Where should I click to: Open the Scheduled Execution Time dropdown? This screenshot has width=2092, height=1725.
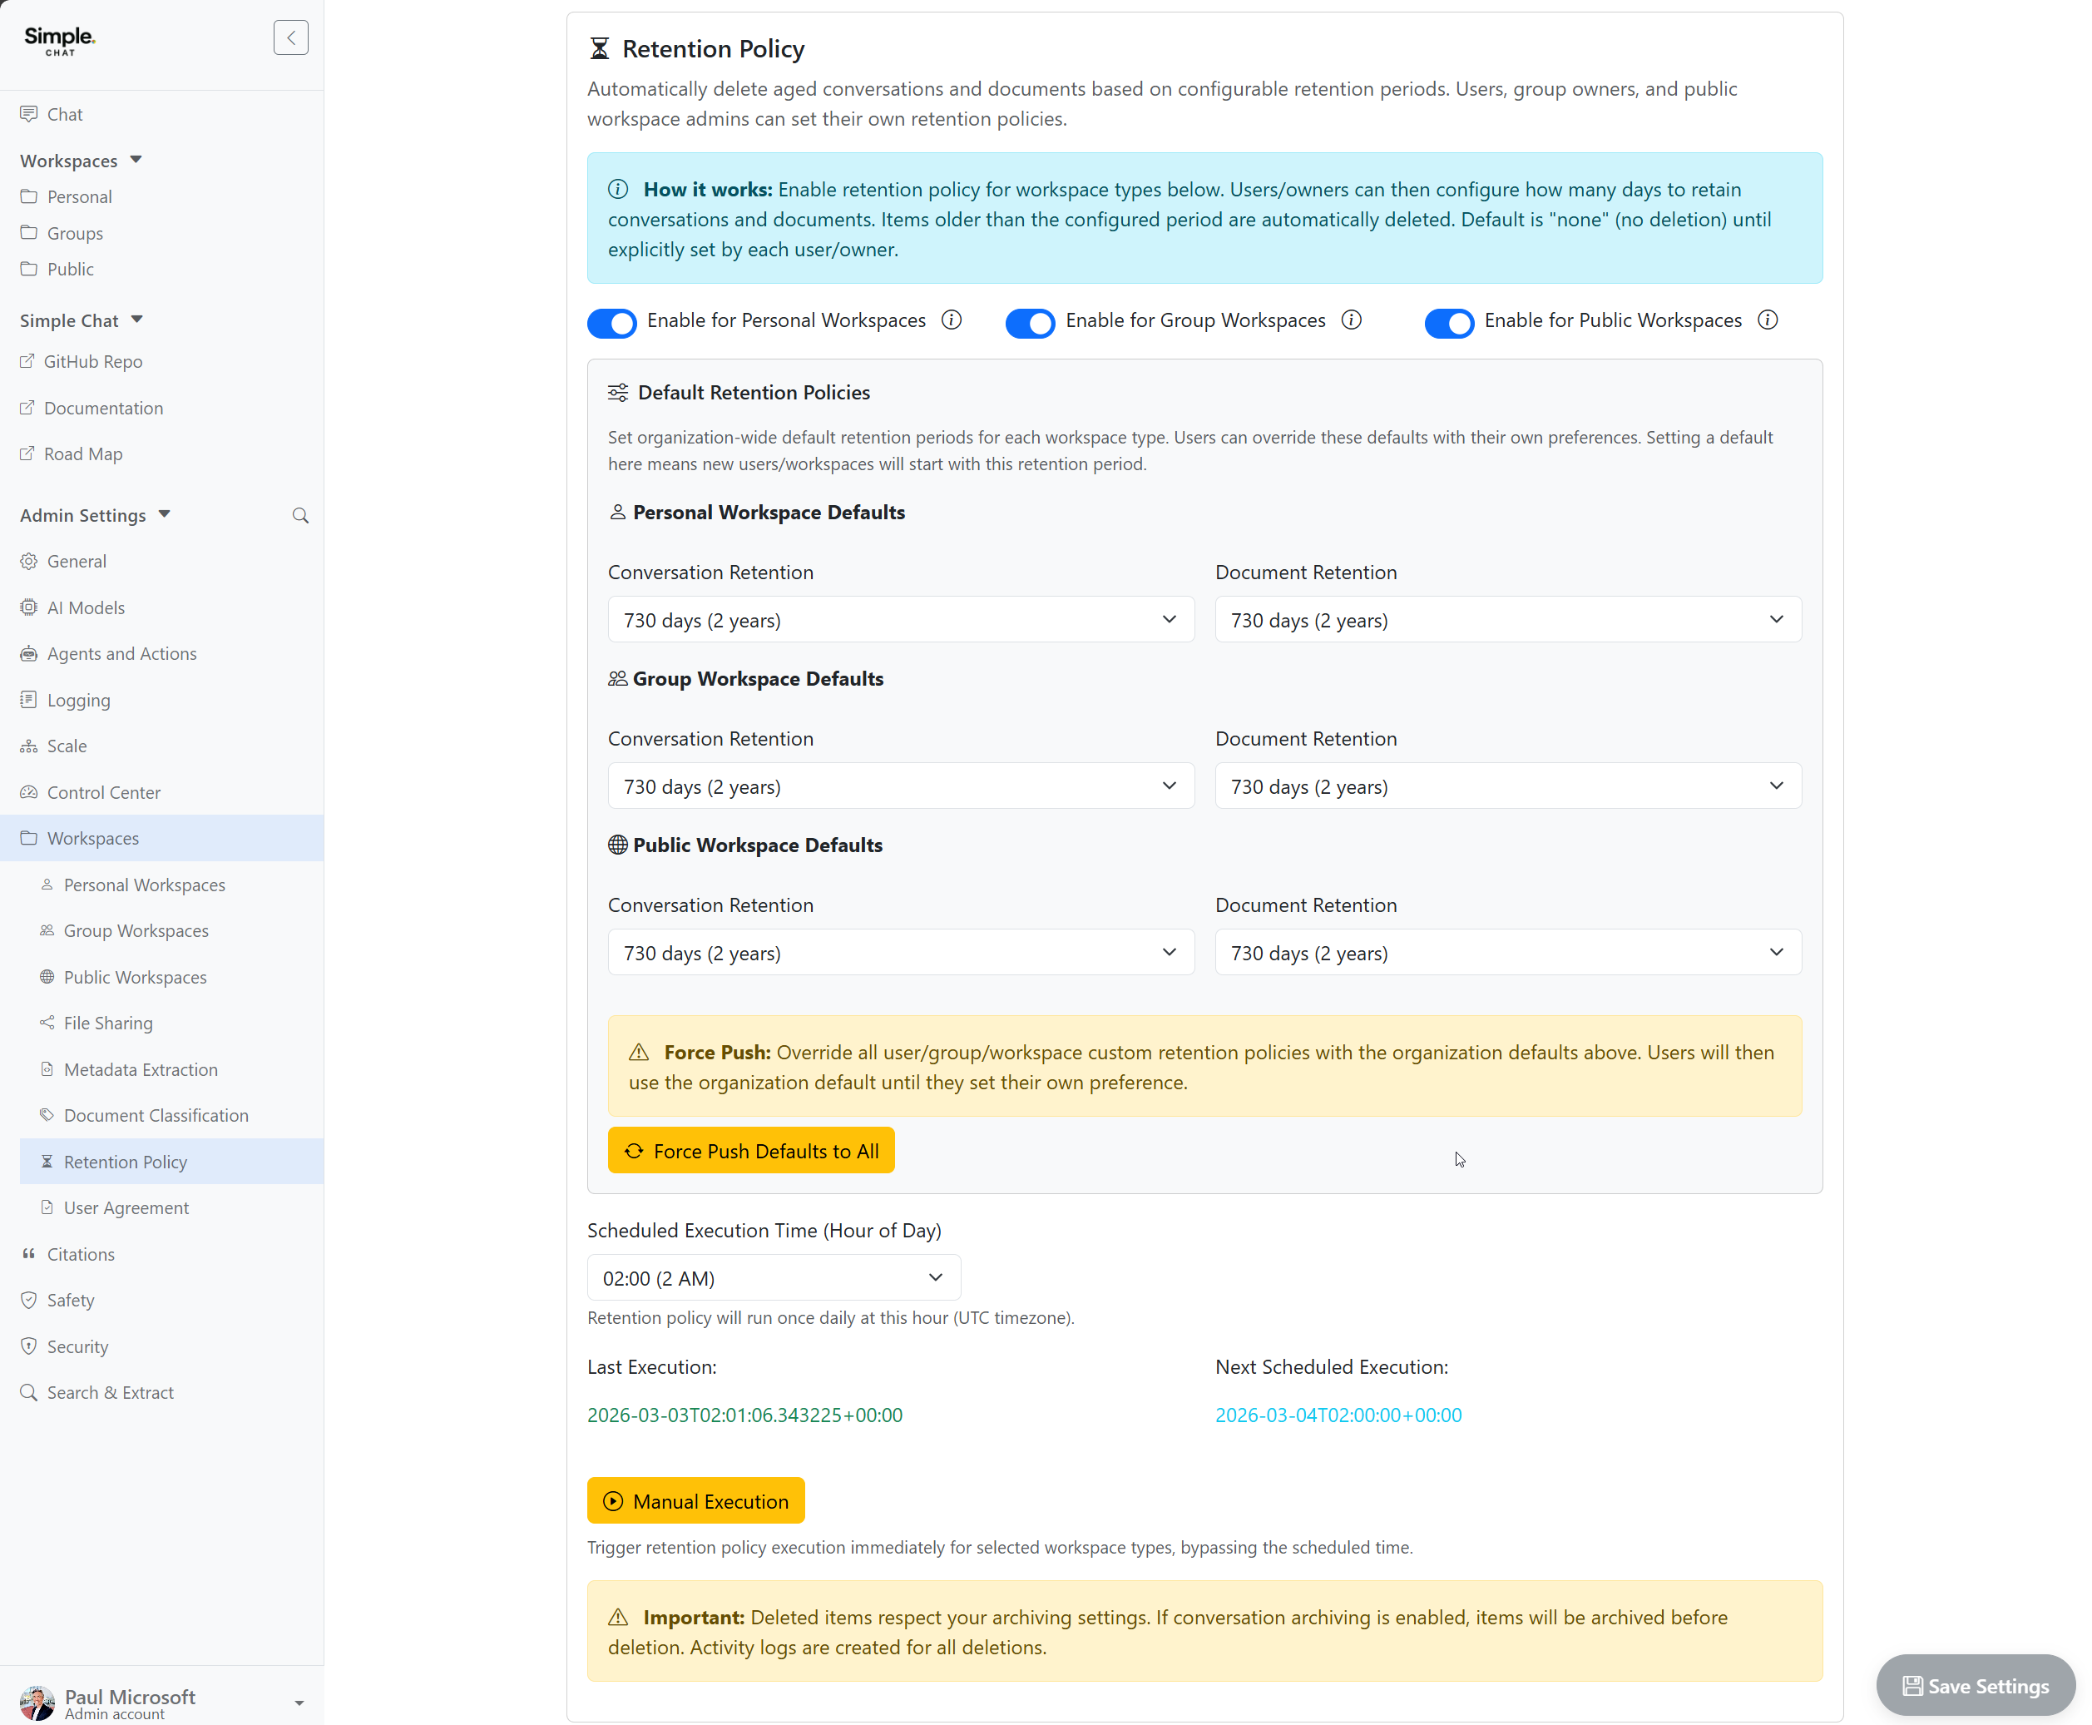point(773,1278)
